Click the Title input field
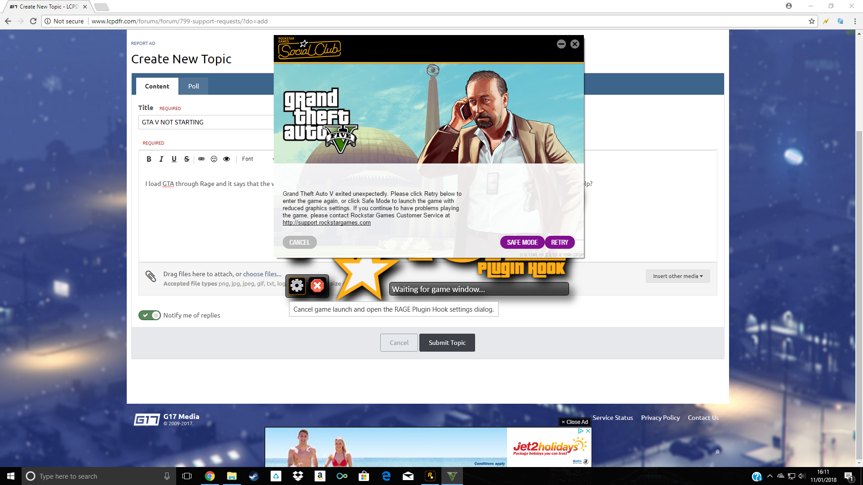 pos(207,122)
